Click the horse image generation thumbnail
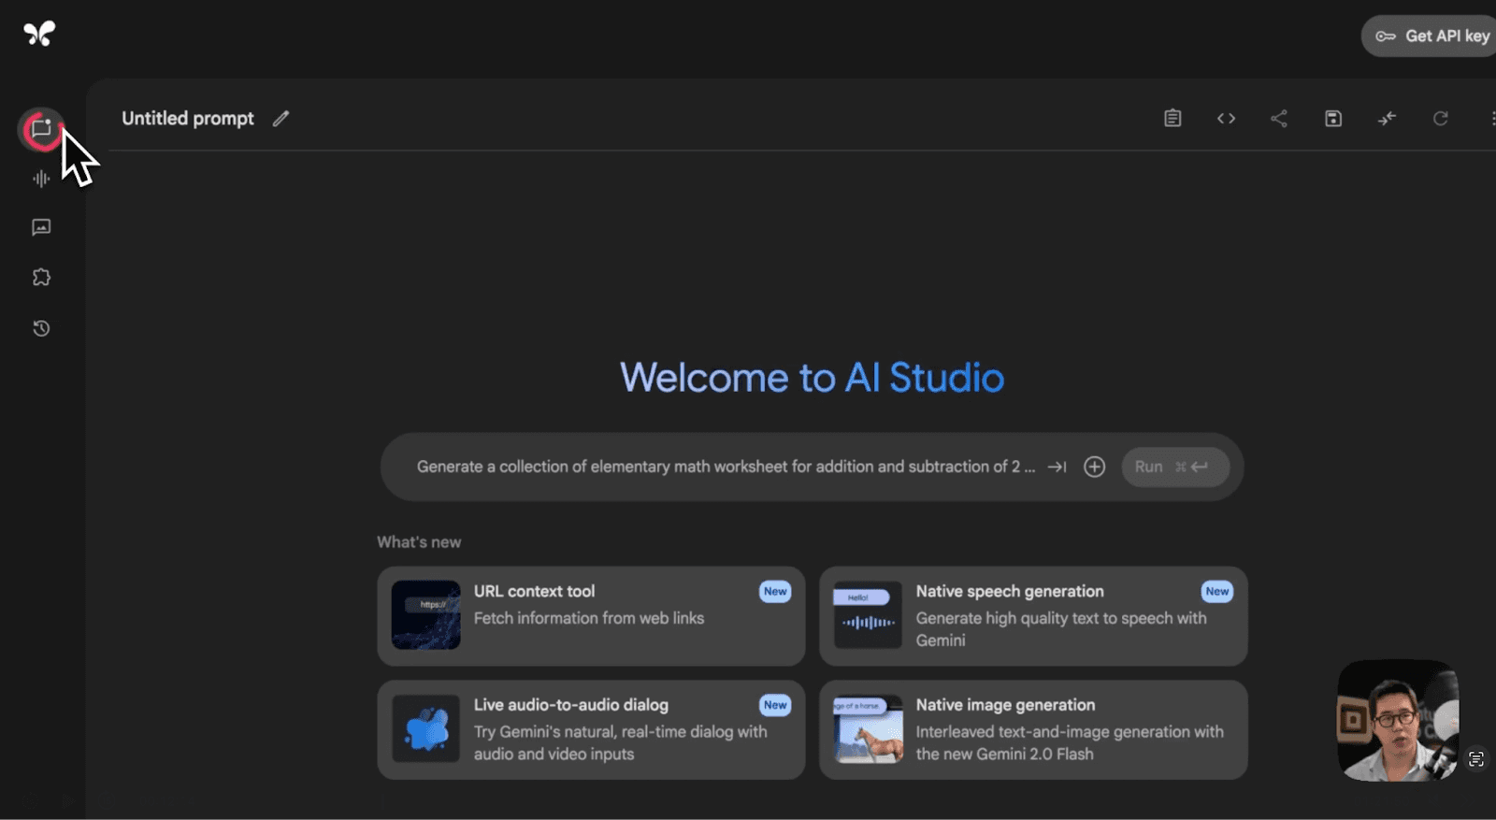1496x820 pixels. (868, 728)
